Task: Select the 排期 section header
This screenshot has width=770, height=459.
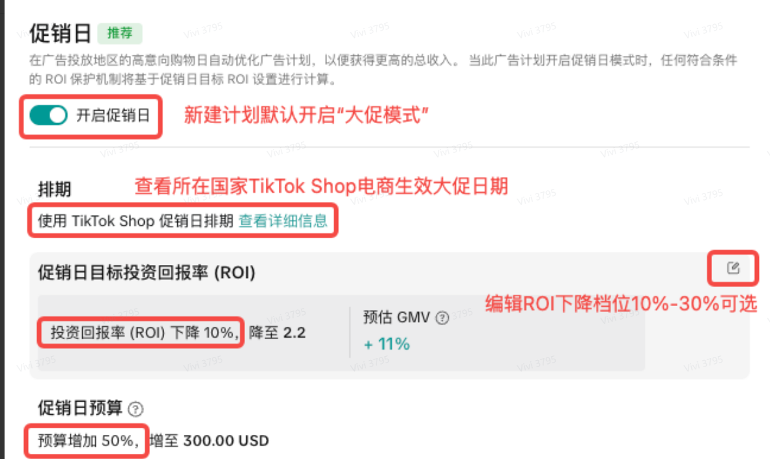Action: pos(53,187)
